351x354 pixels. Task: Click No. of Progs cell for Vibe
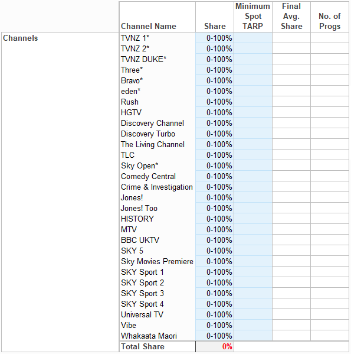(x=330, y=325)
